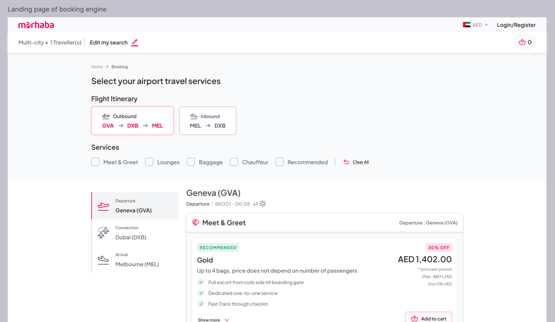555x322 pixels.
Task: Click the Home breadcrumb link
Action: (x=97, y=67)
